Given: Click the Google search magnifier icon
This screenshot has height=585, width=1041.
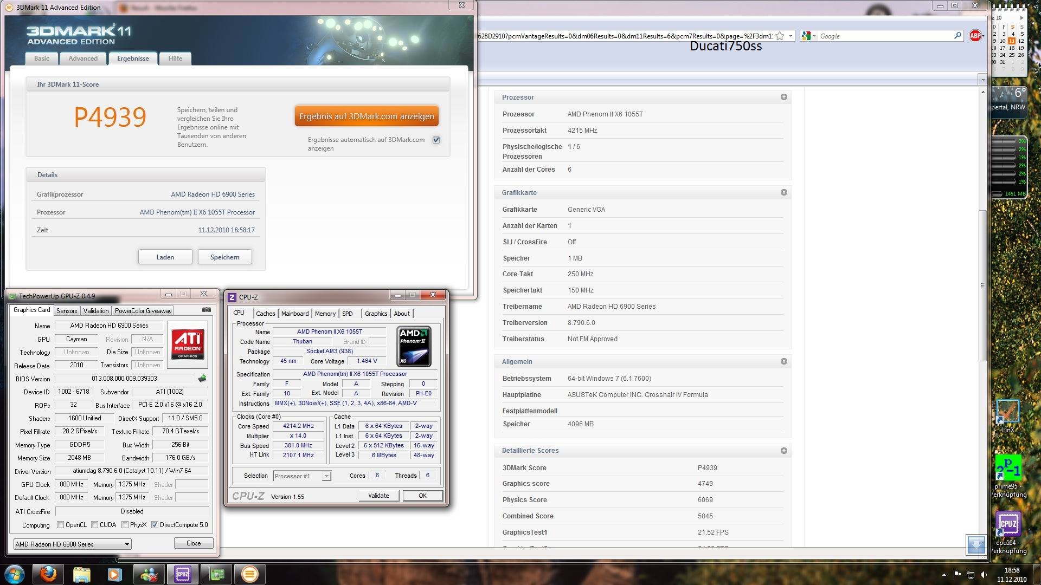Looking at the screenshot, I should (x=958, y=36).
